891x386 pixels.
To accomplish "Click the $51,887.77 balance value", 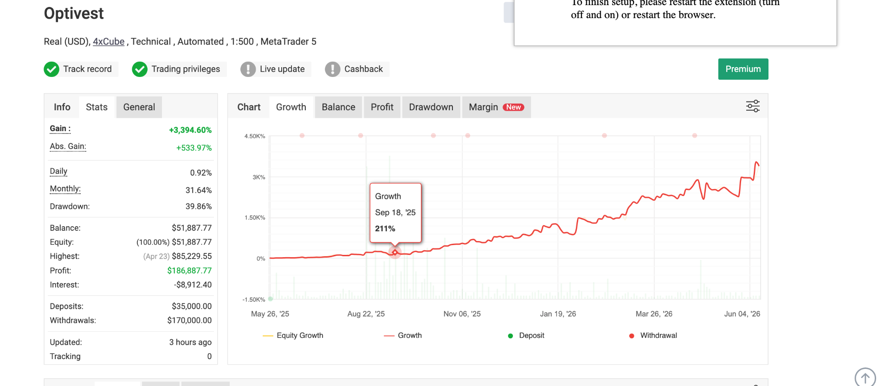I will [192, 228].
